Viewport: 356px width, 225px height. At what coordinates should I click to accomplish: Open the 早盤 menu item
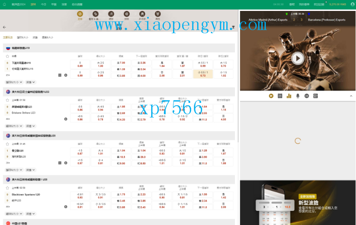tap(54, 4)
